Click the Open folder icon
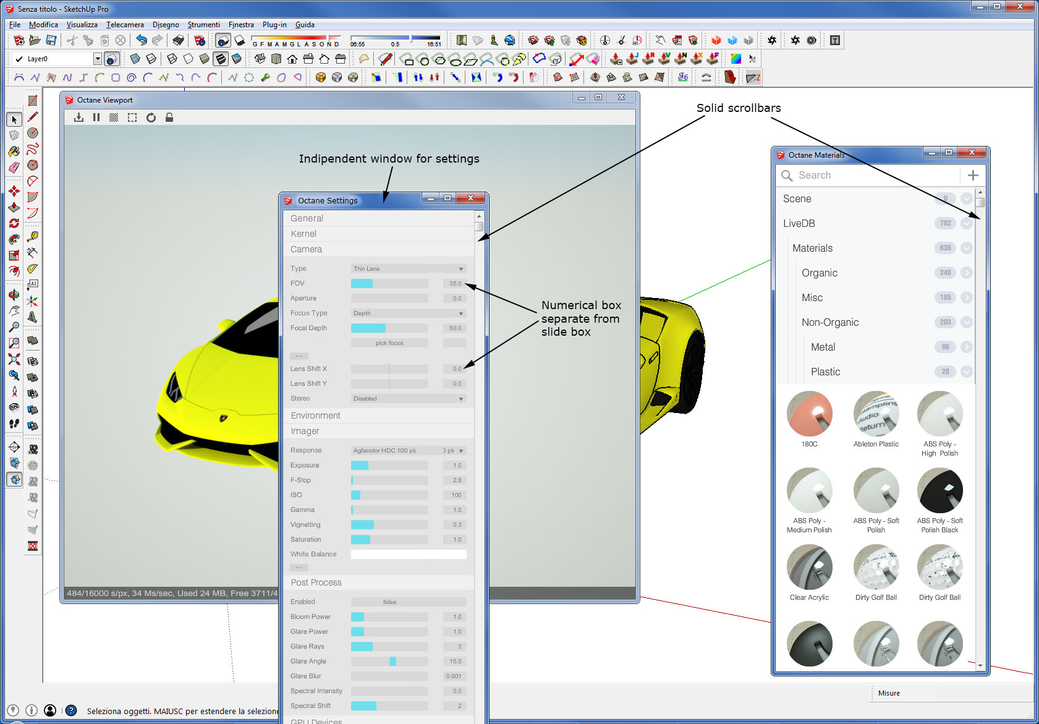This screenshot has height=724, width=1039. (35, 40)
